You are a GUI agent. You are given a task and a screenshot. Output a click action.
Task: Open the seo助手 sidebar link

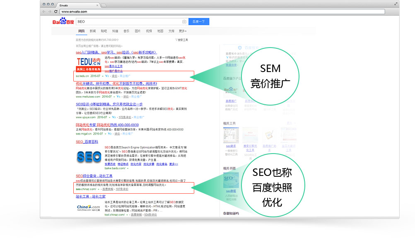pyautogui.click(x=231, y=146)
